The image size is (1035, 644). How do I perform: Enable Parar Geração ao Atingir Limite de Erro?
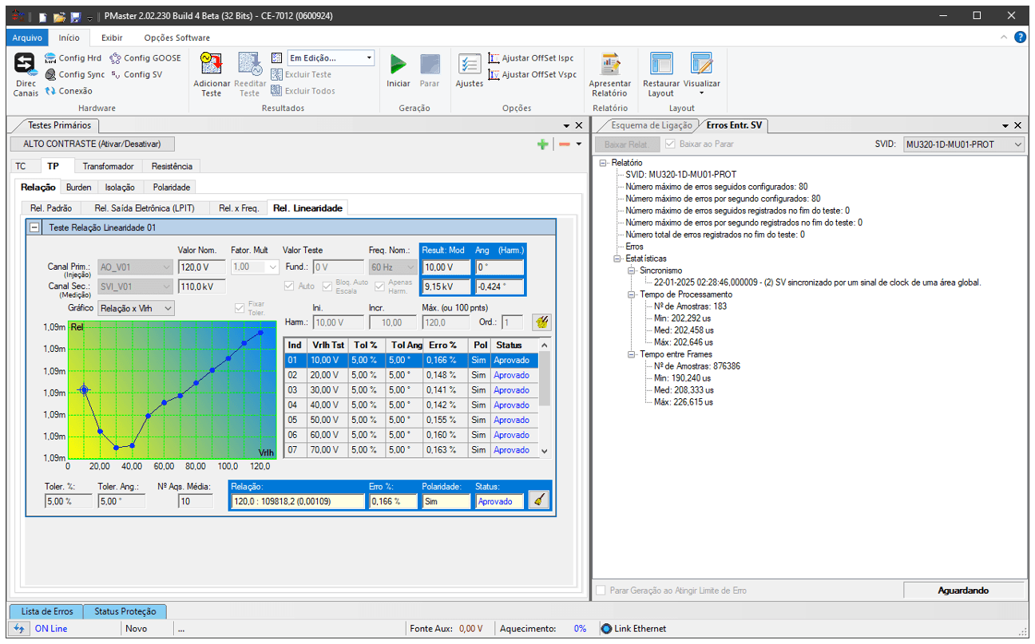601,591
